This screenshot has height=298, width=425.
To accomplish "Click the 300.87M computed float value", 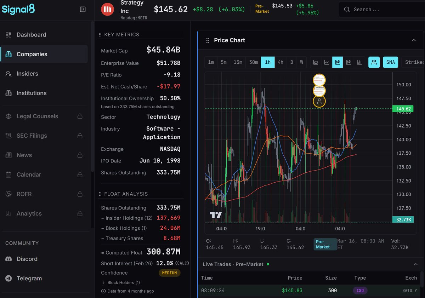I will coord(164,252).
